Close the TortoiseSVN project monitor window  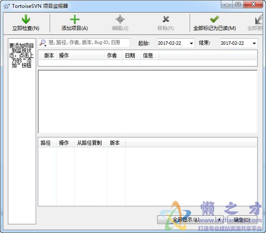coord(253,4)
